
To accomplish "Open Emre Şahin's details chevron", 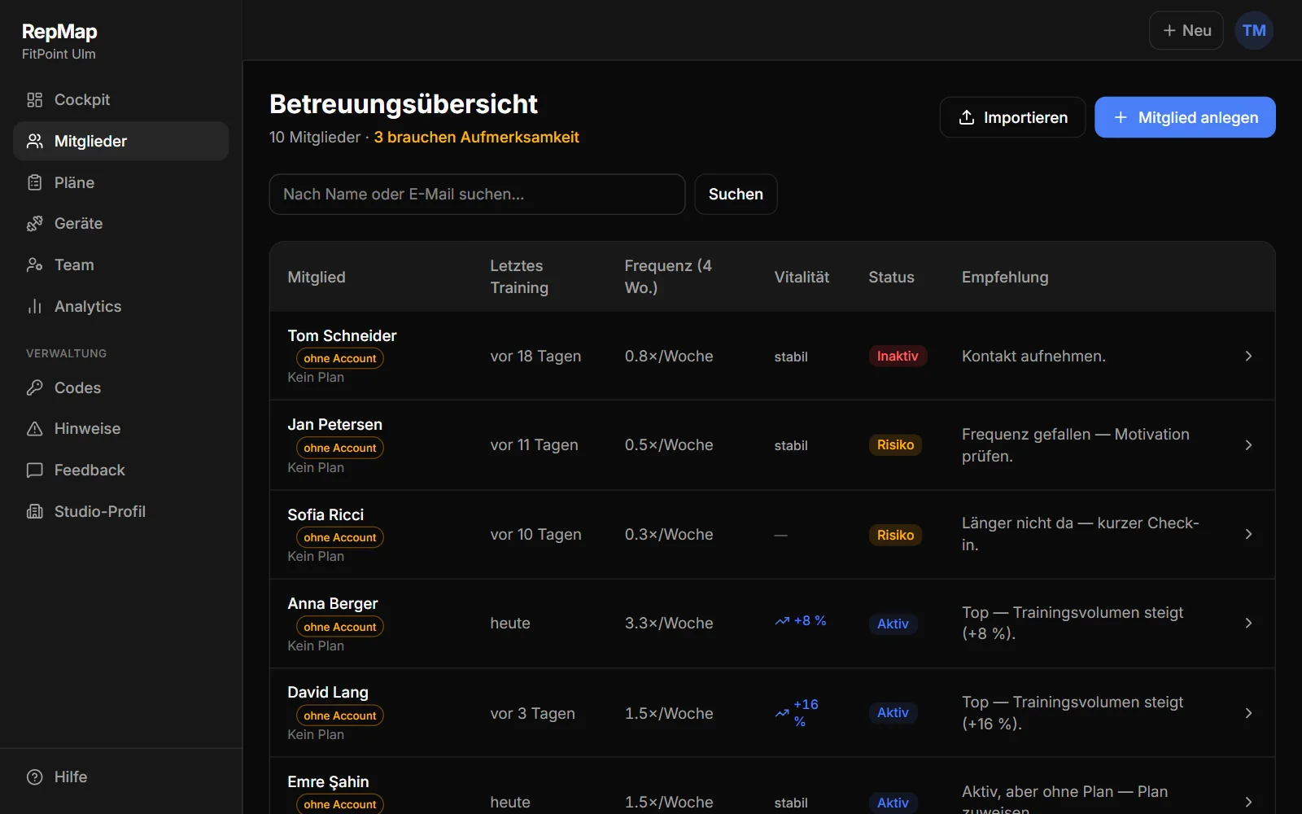I will 1248,802.
